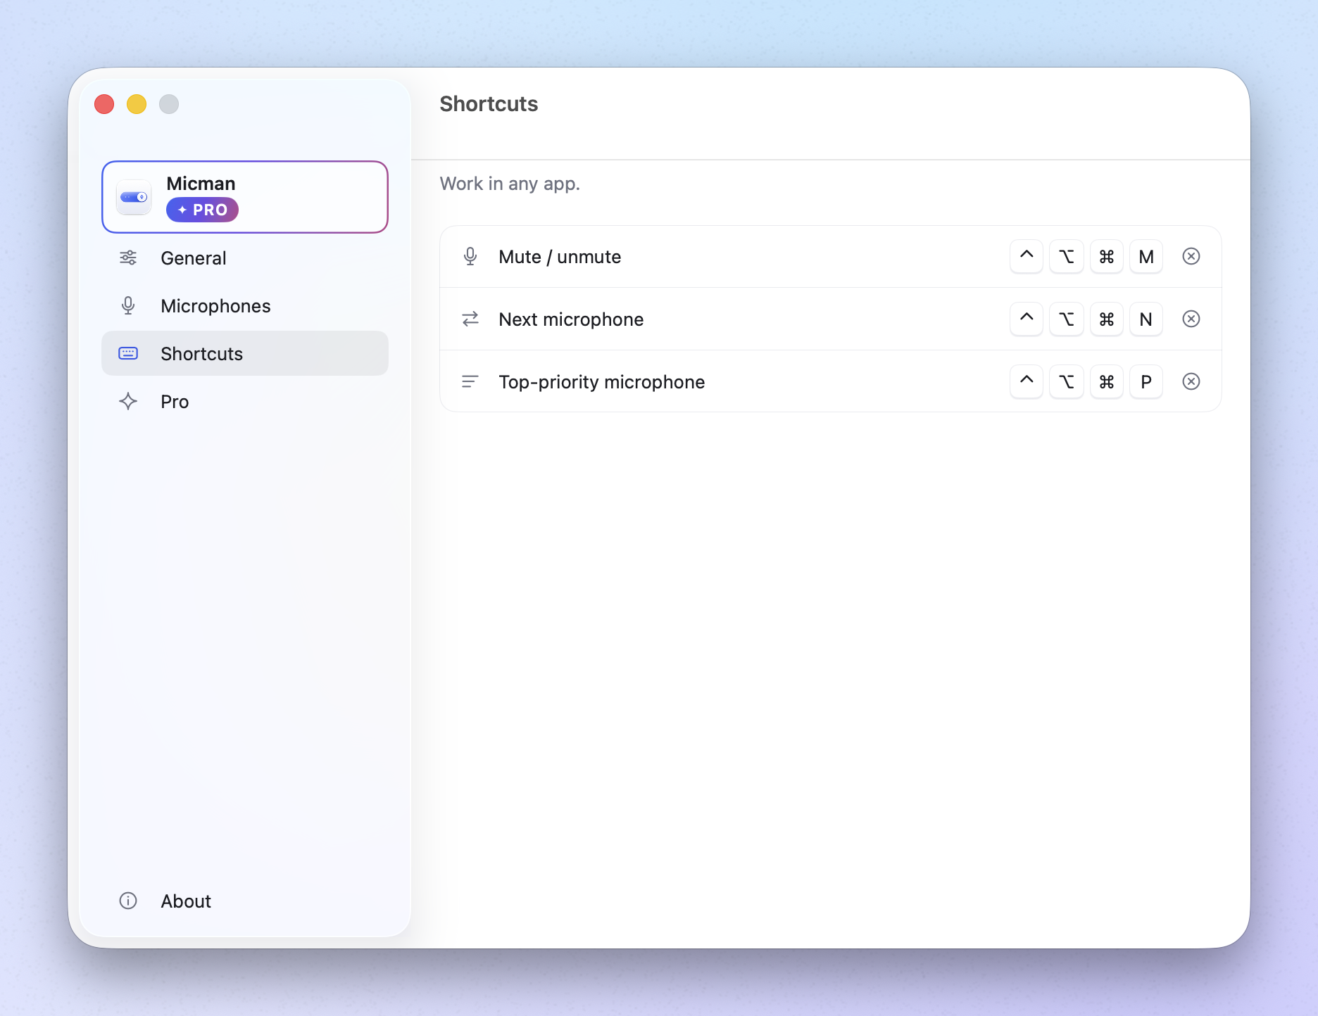The height and width of the screenshot is (1016, 1318).
Task: Click the About info icon
Action: (128, 901)
